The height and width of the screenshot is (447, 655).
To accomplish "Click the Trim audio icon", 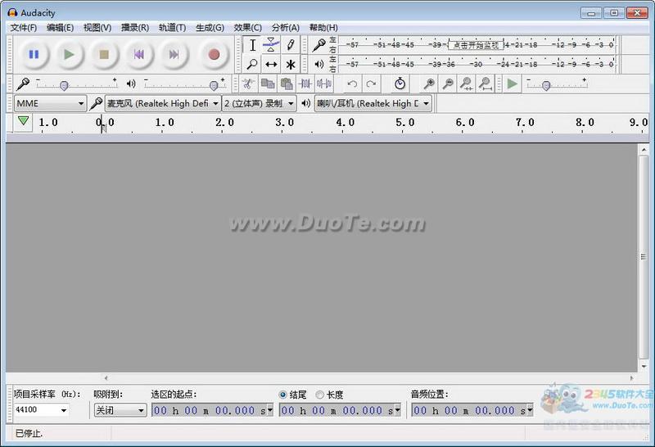I will pyautogui.click(x=305, y=84).
